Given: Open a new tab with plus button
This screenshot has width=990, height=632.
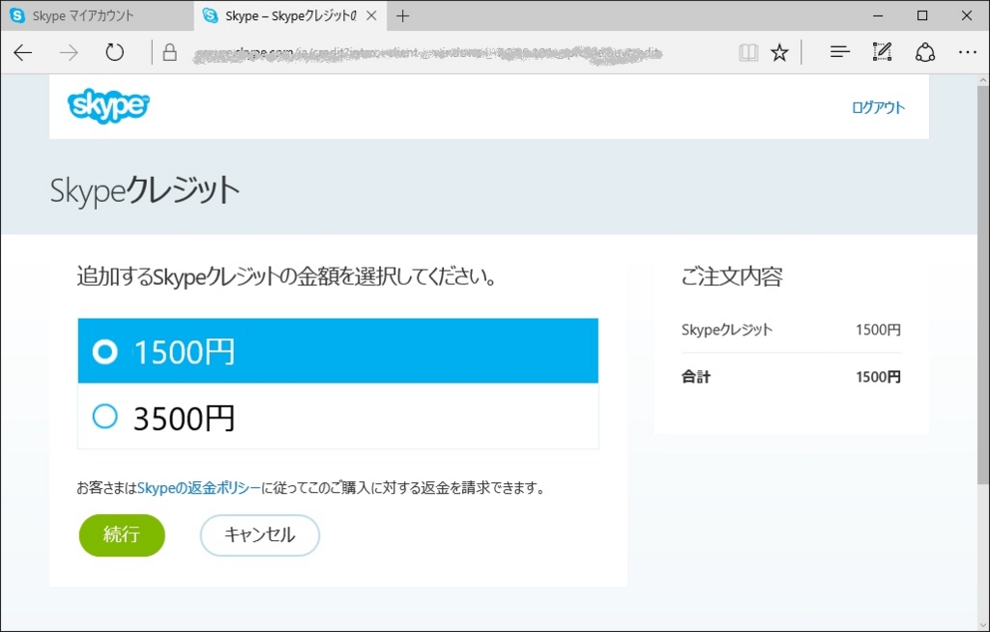Looking at the screenshot, I should 403,16.
